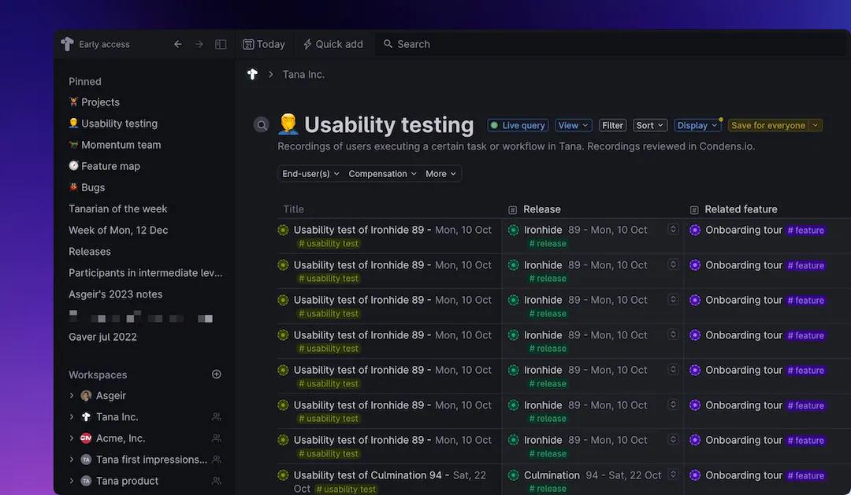The height and width of the screenshot is (495, 851).
Task: Expand the Acme, Inc. workspace
Action: [x=72, y=438]
